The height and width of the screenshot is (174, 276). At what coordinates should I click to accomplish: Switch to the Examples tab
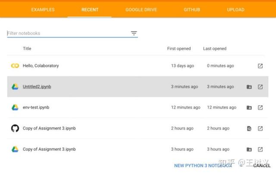43,9
